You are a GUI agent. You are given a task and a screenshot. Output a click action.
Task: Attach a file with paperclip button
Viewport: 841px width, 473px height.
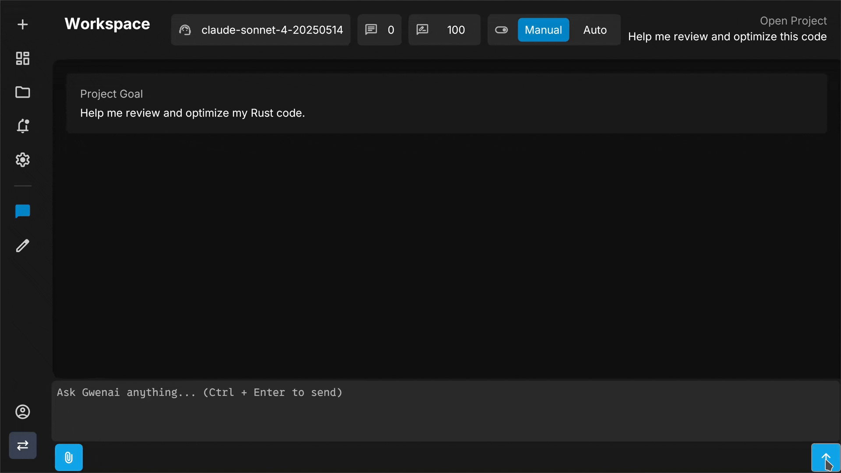tap(69, 458)
